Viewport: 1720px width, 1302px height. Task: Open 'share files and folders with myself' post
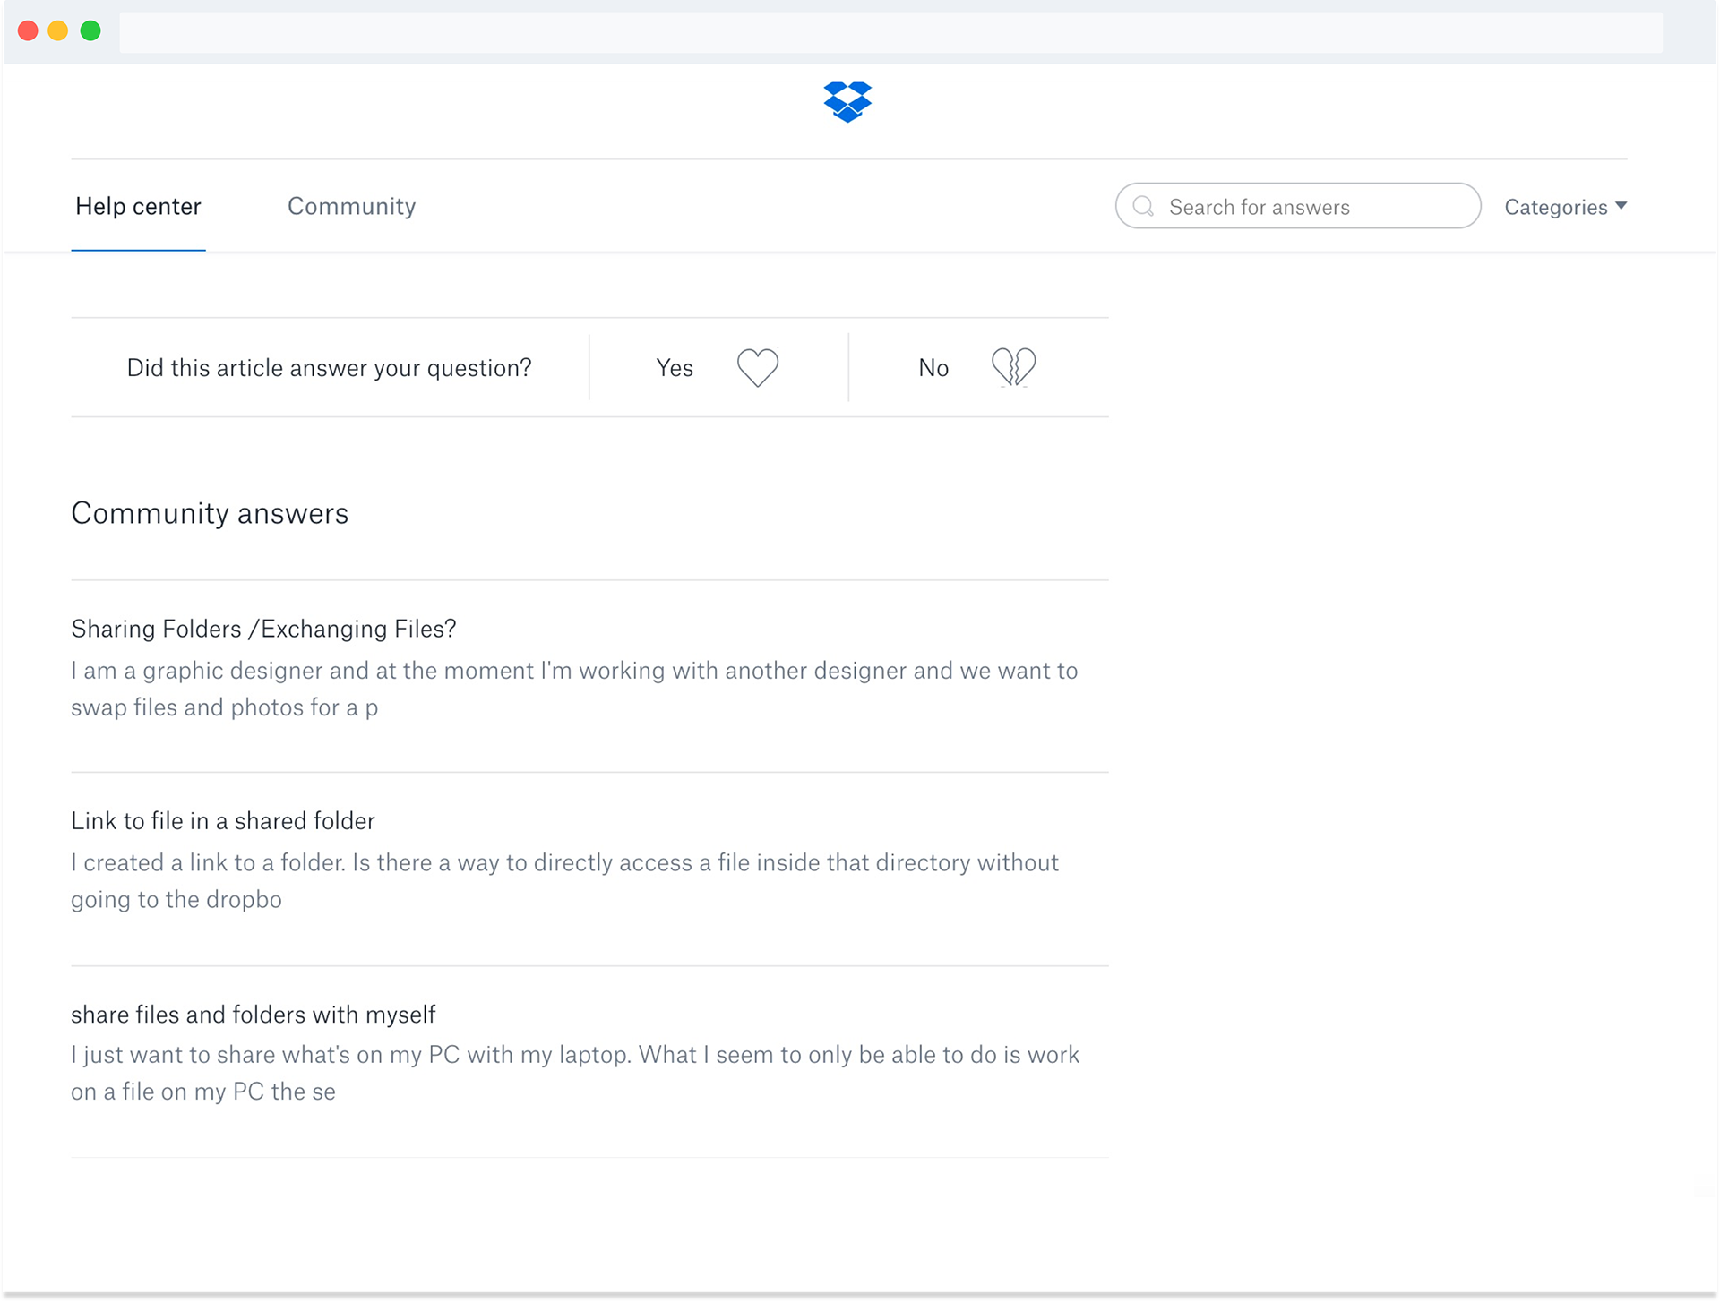click(254, 1015)
